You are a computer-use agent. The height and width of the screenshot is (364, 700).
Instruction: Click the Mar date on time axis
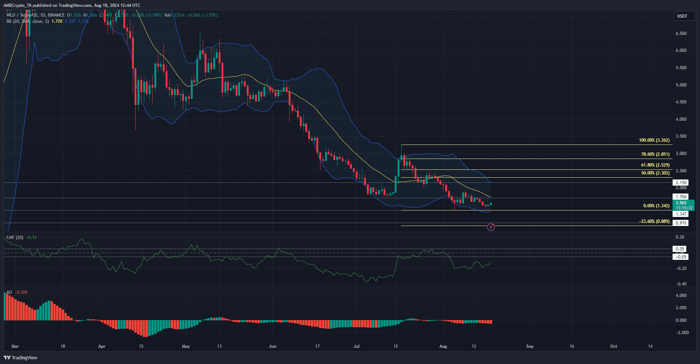click(15, 346)
